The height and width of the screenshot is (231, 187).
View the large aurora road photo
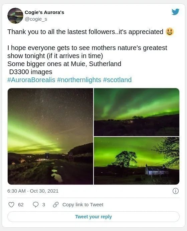[50, 136]
